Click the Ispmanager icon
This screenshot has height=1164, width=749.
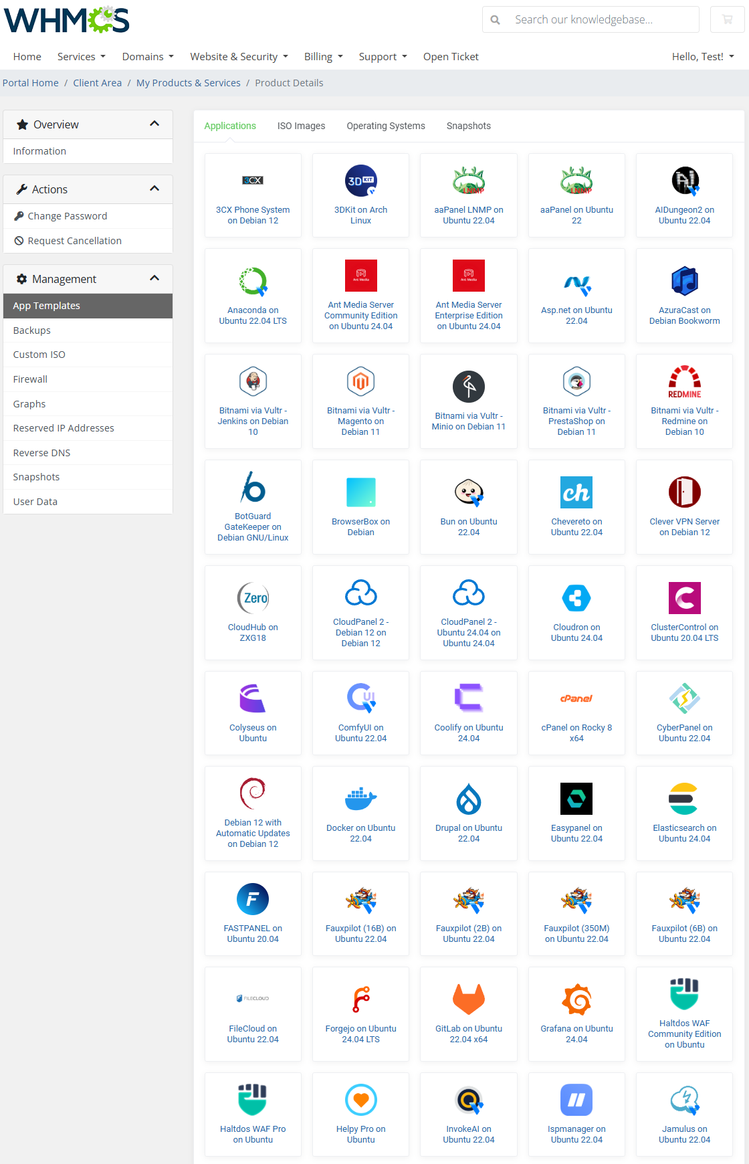pos(576,1100)
